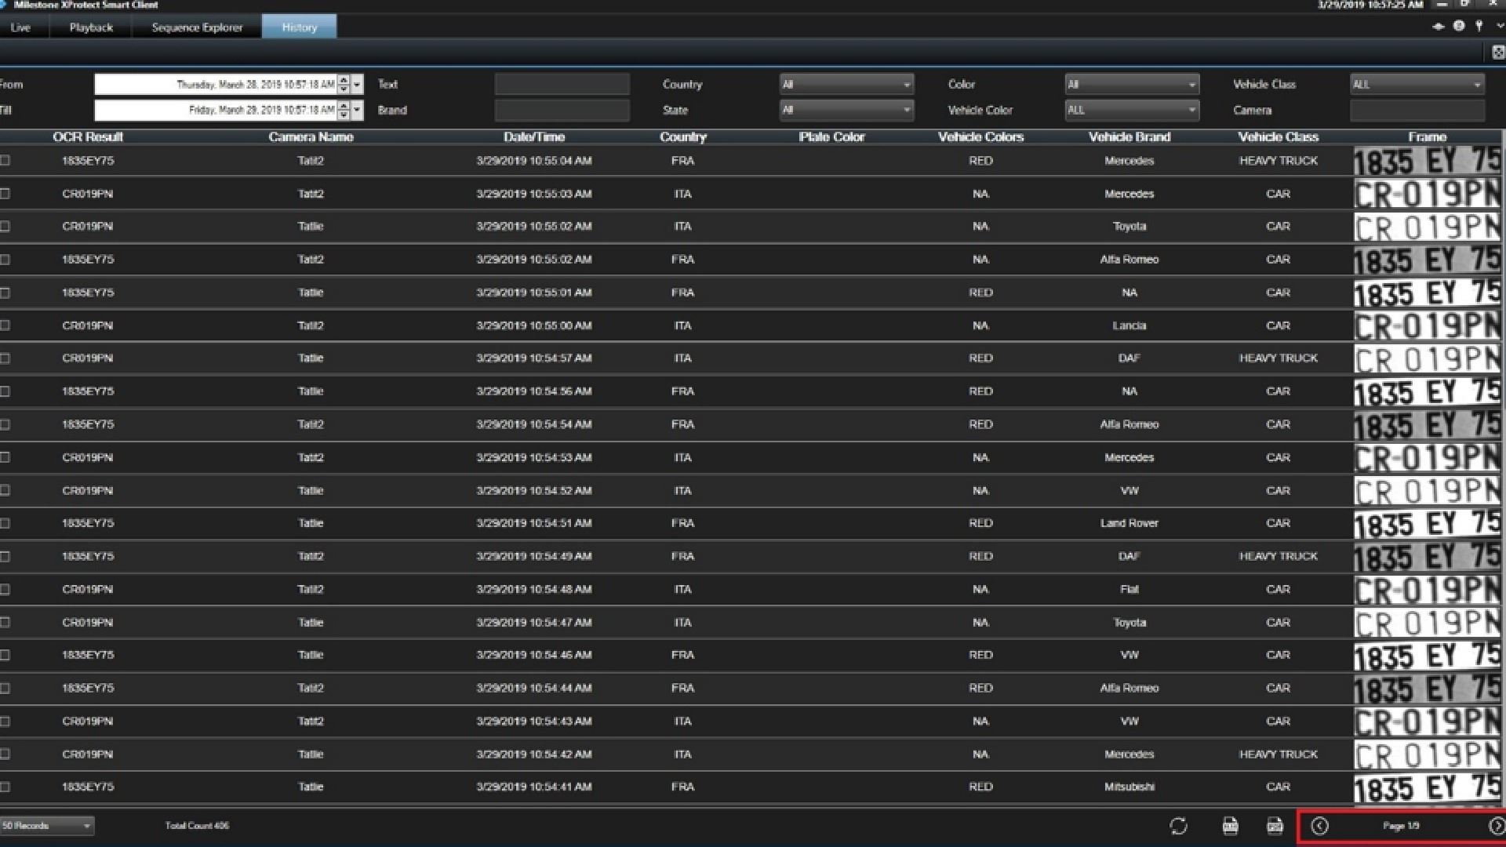The image size is (1506, 847).
Task: Click the second export file icon beside the previous page arrow
Action: click(x=1275, y=825)
